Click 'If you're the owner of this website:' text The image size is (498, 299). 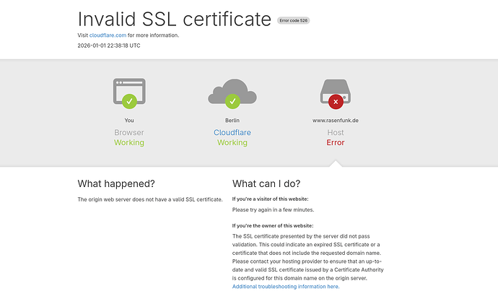click(x=273, y=225)
